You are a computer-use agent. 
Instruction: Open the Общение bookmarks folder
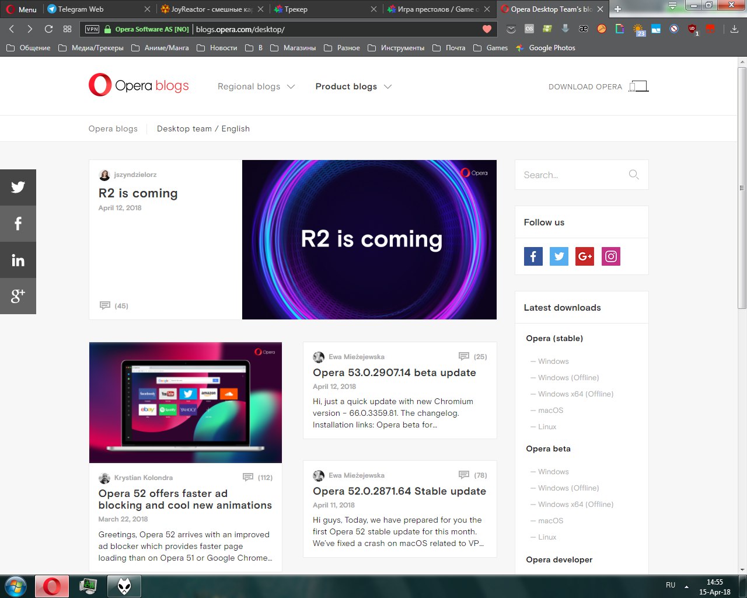click(x=28, y=48)
